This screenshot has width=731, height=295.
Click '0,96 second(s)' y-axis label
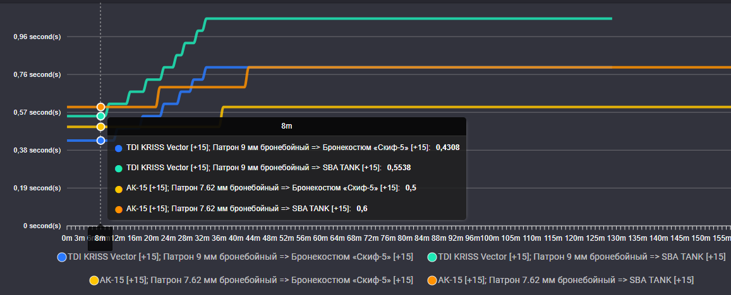(x=37, y=37)
